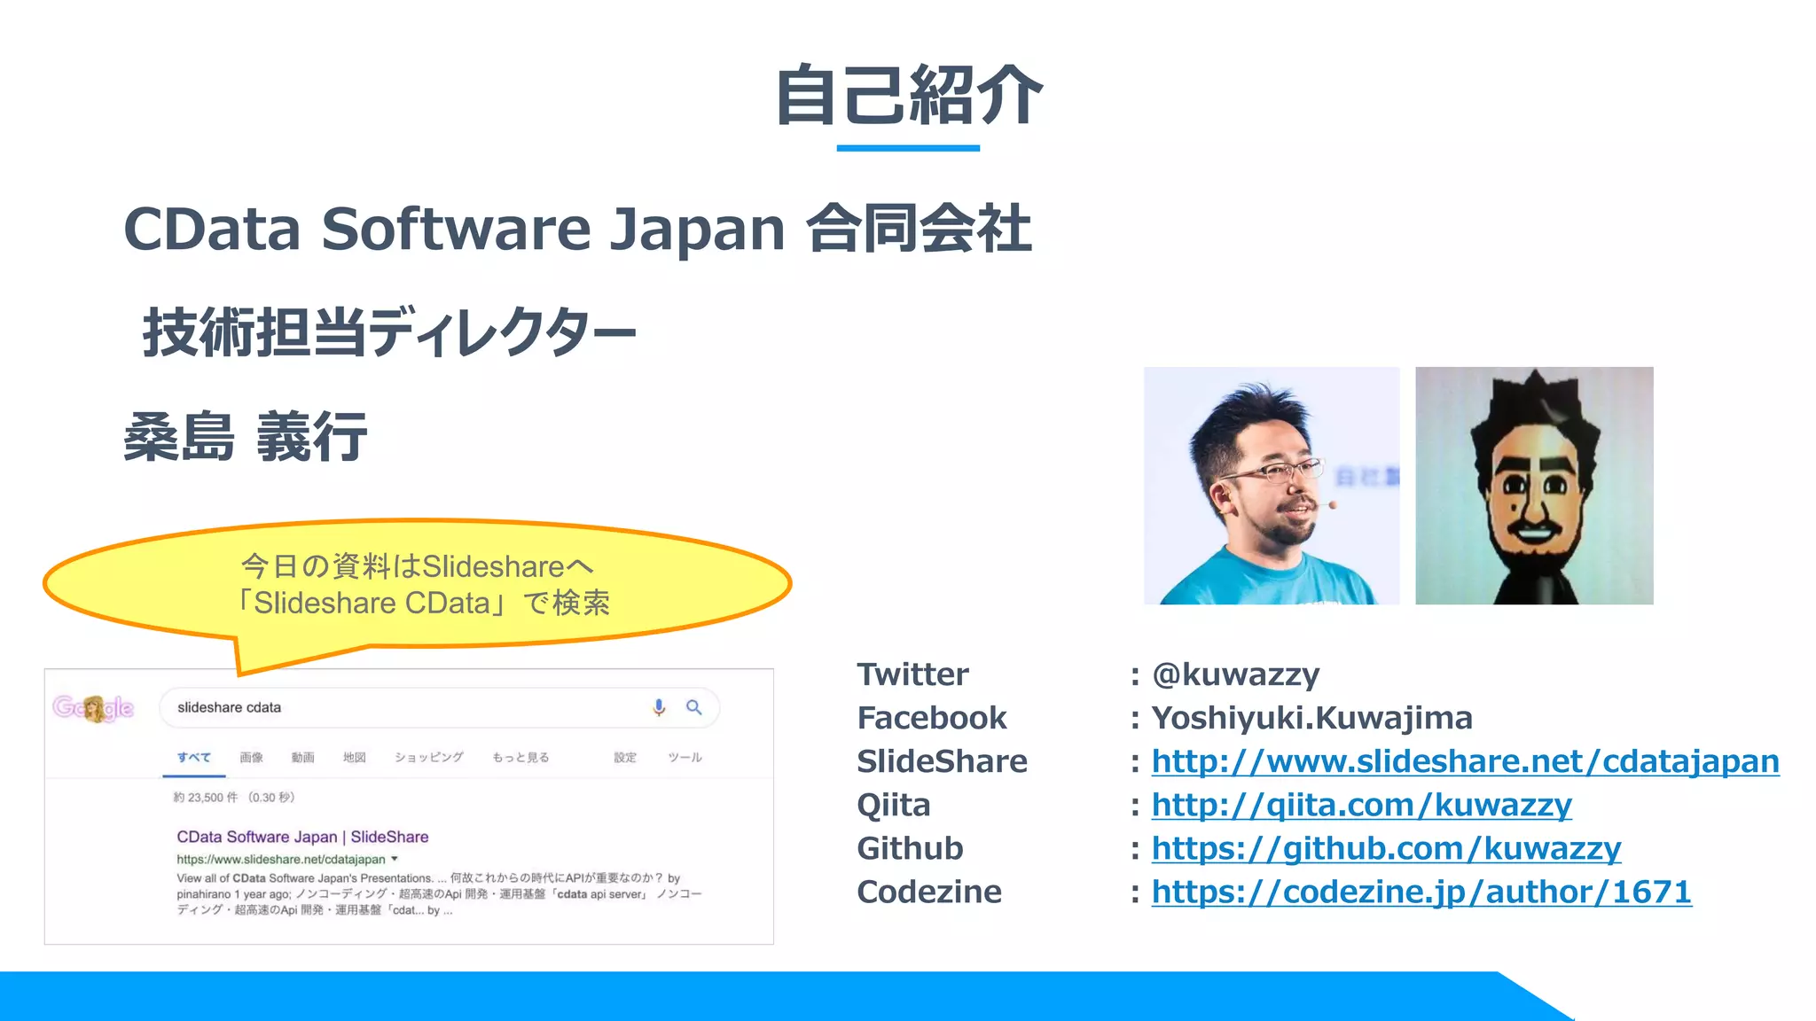This screenshot has height=1021, width=1816.
Task: Click the 'Twitter' label
Action: click(x=912, y=674)
